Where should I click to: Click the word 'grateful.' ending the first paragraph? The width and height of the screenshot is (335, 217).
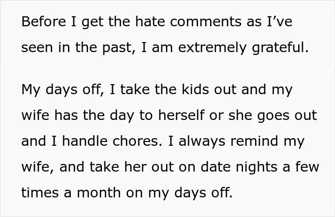coord(280,47)
